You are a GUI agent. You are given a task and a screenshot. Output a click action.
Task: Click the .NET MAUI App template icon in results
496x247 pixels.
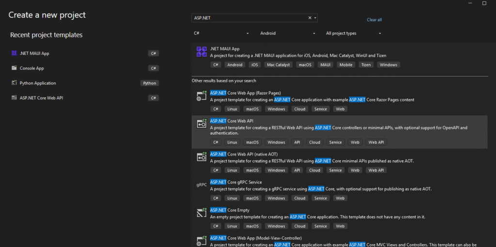pos(201,52)
